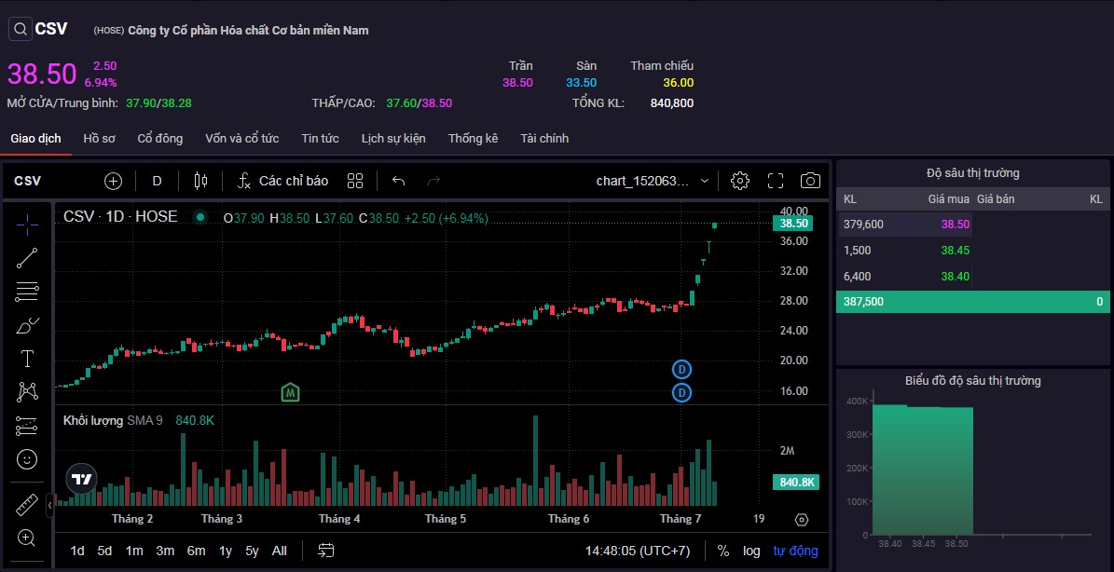
Task: Toggle percent scale on price axis
Action: (723, 551)
